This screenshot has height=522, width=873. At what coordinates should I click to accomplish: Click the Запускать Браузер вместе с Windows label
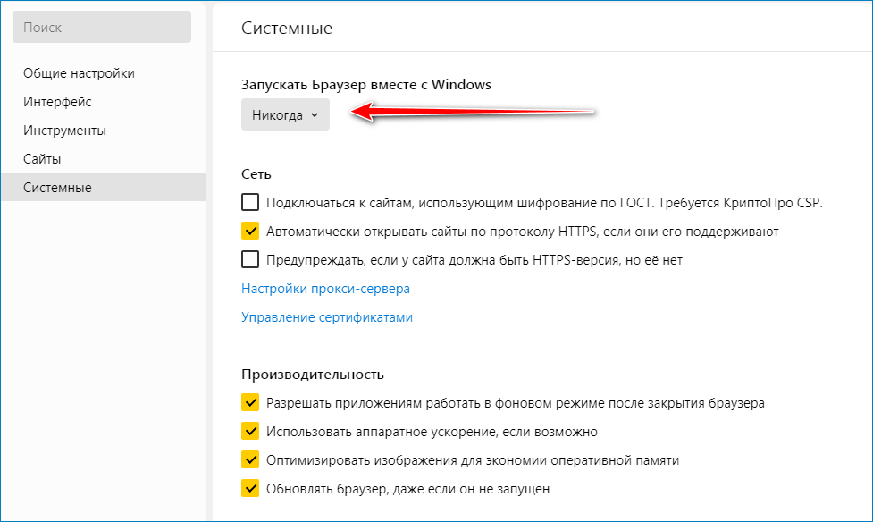pyautogui.click(x=366, y=85)
